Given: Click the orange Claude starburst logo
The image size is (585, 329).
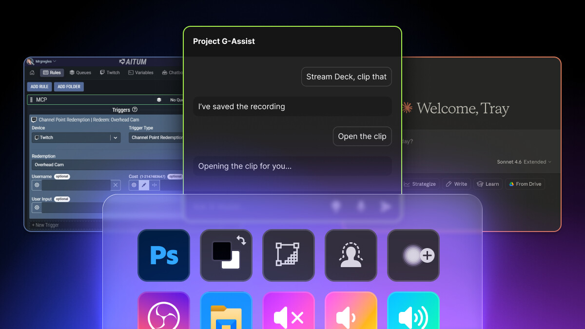Looking at the screenshot, I should coord(407,108).
